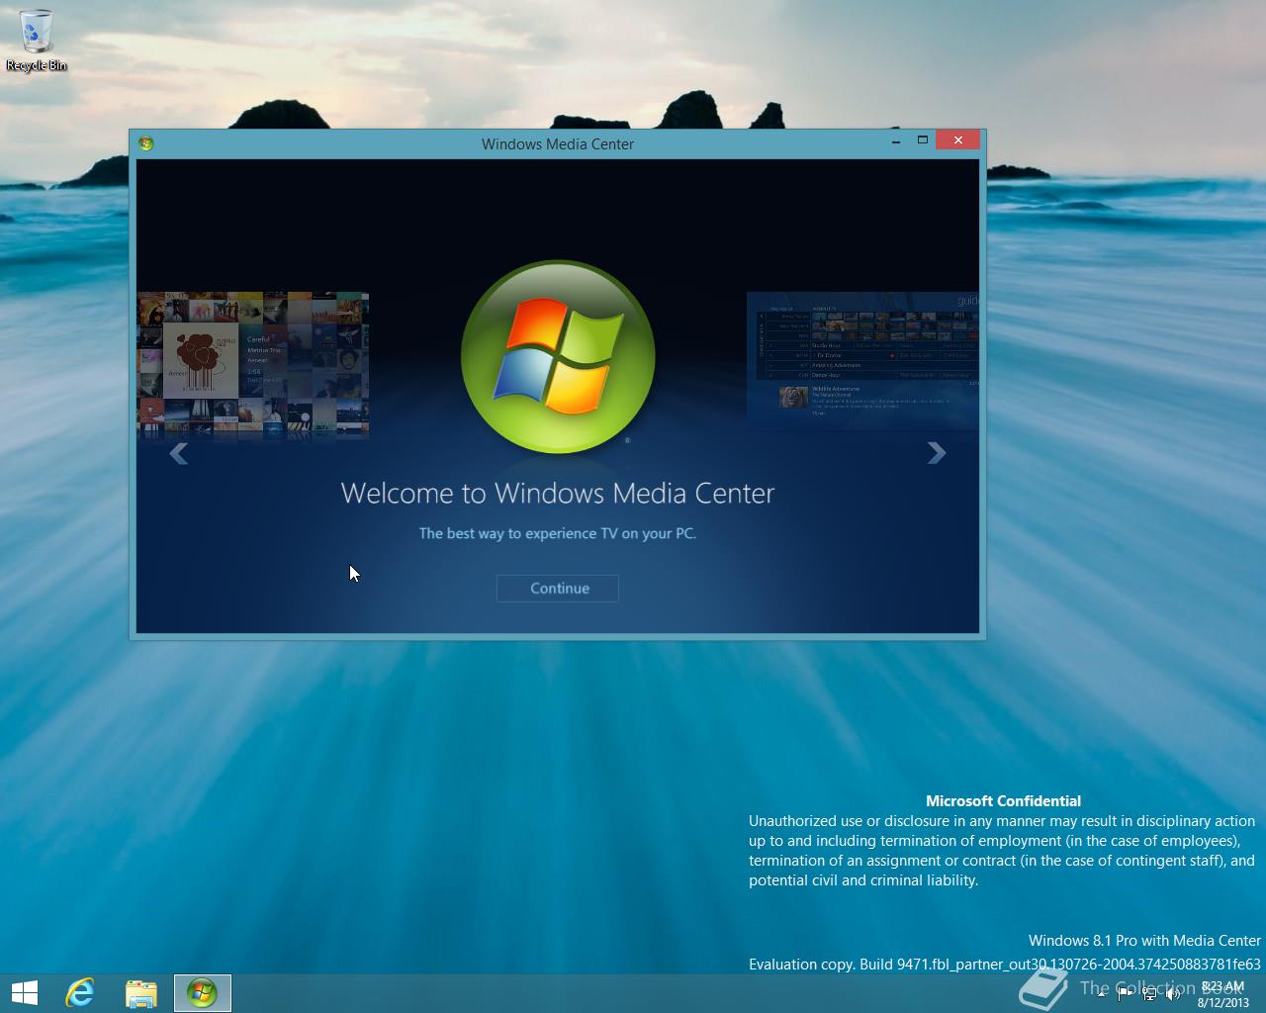Click the green Windows Media Center orb logo
The width and height of the screenshot is (1266, 1013).
tap(558, 357)
